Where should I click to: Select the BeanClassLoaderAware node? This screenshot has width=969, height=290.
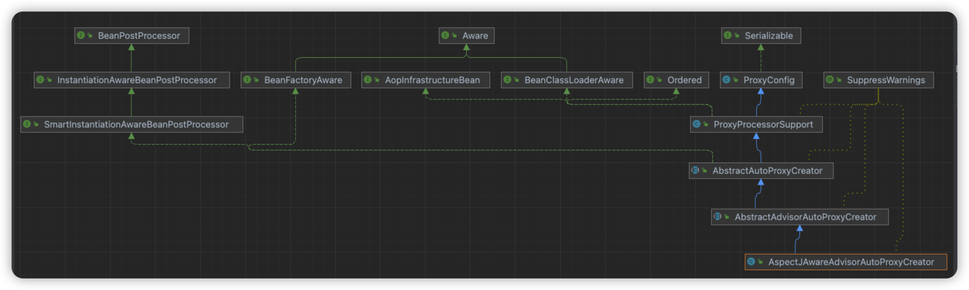pyautogui.click(x=566, y=81)
